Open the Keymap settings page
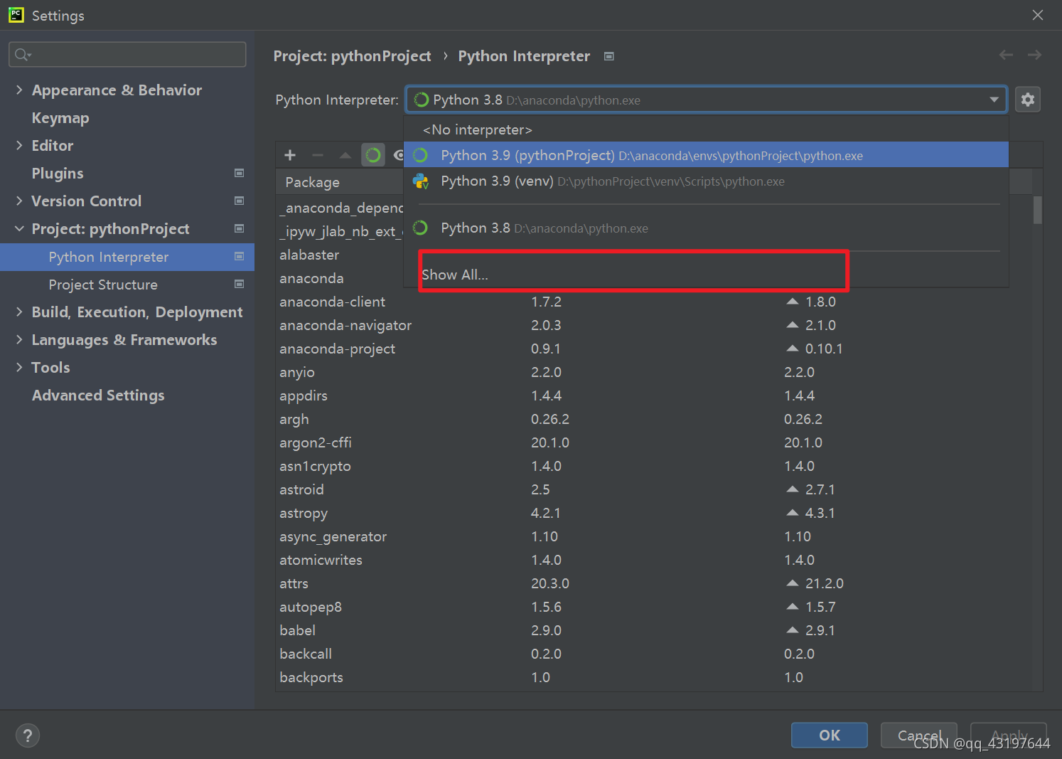 [60, 117]
